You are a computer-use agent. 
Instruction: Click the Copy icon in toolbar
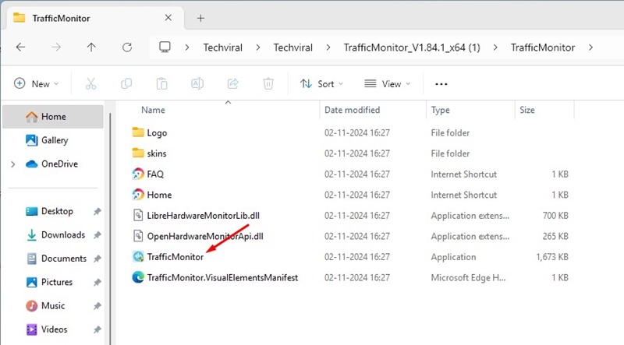(126, 84)
